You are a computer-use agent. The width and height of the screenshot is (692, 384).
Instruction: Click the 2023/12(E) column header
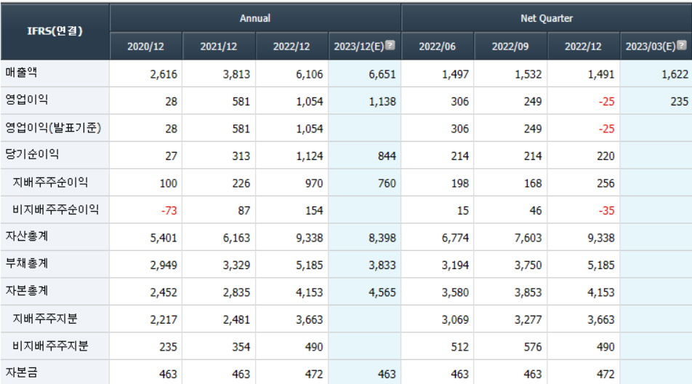(365, 47)
